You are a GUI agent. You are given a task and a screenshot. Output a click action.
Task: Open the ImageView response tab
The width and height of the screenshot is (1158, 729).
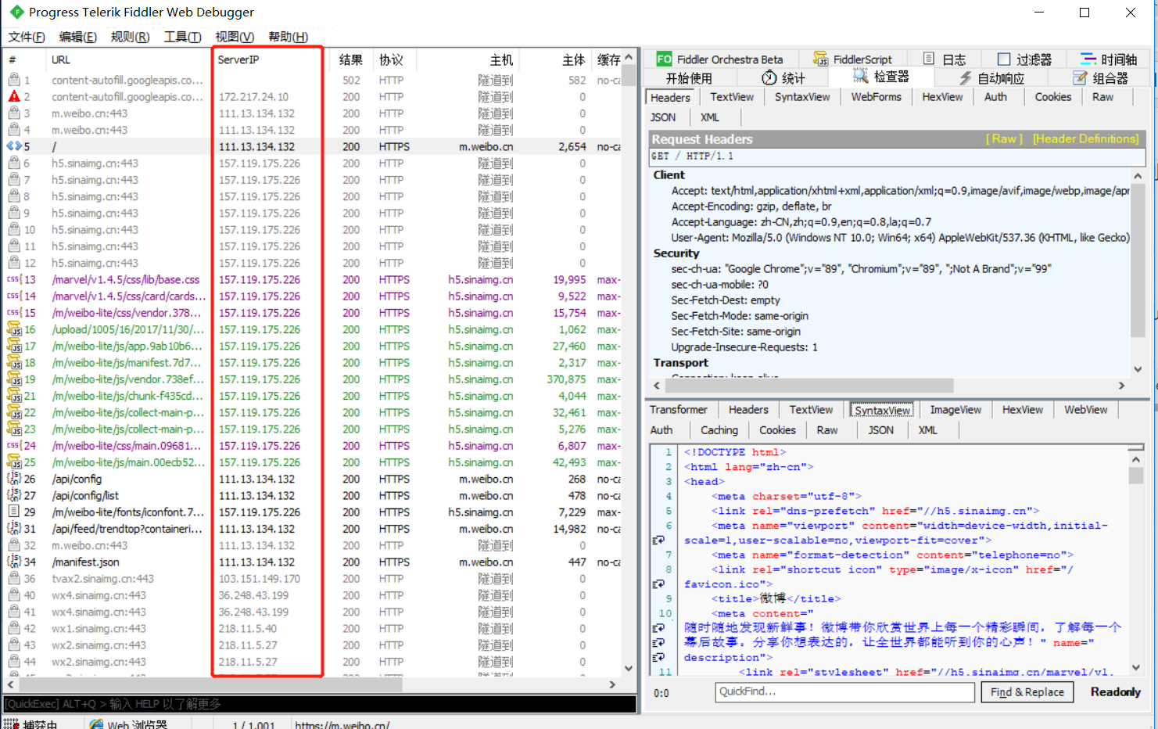(x=955, y=410)
